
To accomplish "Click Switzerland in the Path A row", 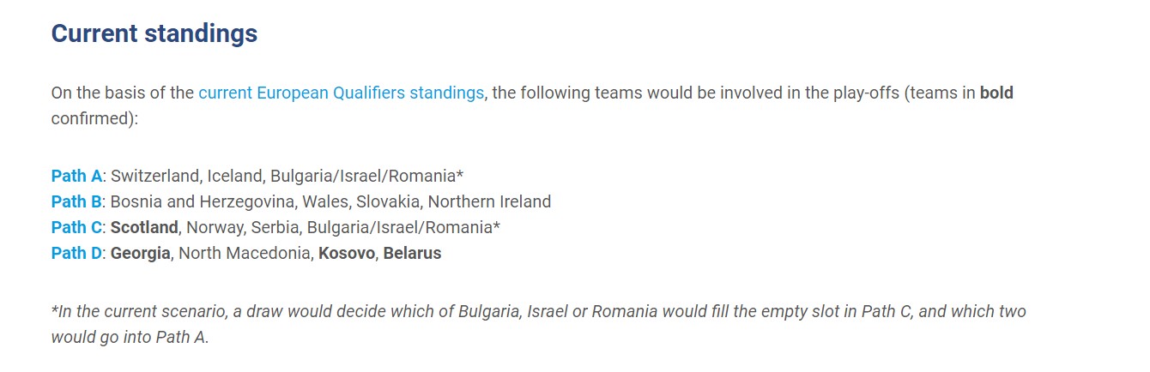I will [157, 176].
